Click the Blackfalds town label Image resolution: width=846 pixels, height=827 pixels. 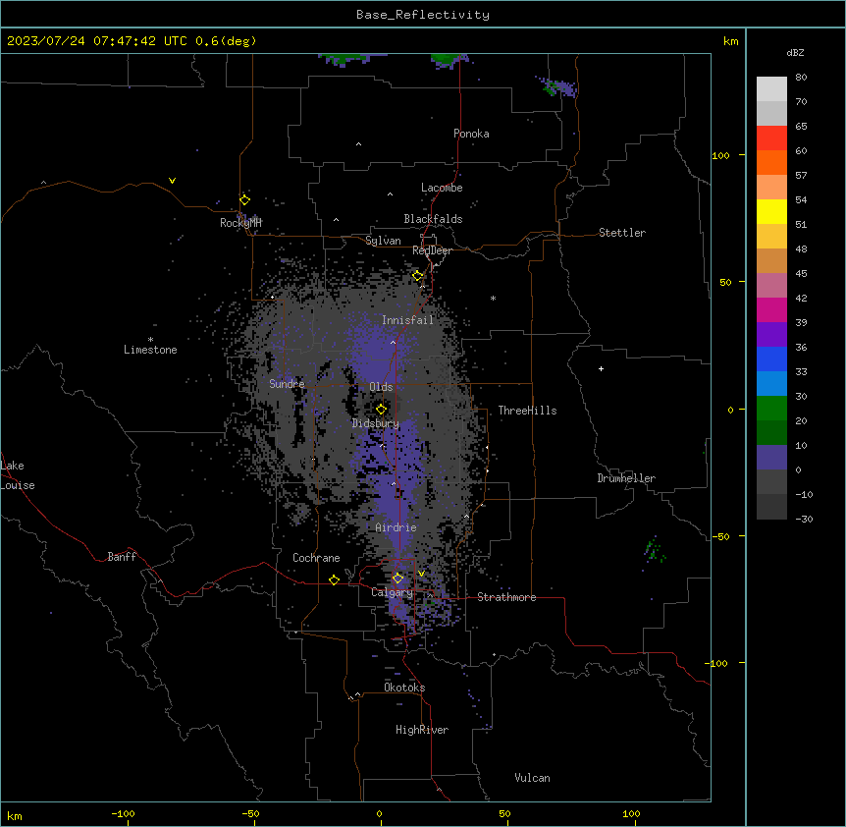click(x=433, y=219)
